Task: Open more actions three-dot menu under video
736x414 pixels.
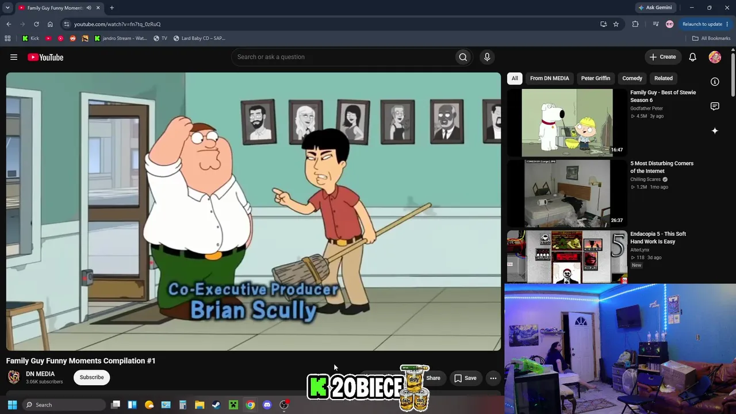Action: (x=493, y=378)
